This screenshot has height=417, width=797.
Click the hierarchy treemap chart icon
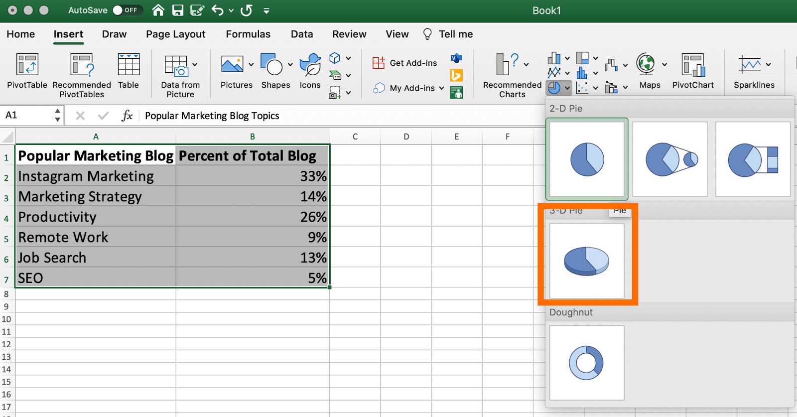click(582, 58)
